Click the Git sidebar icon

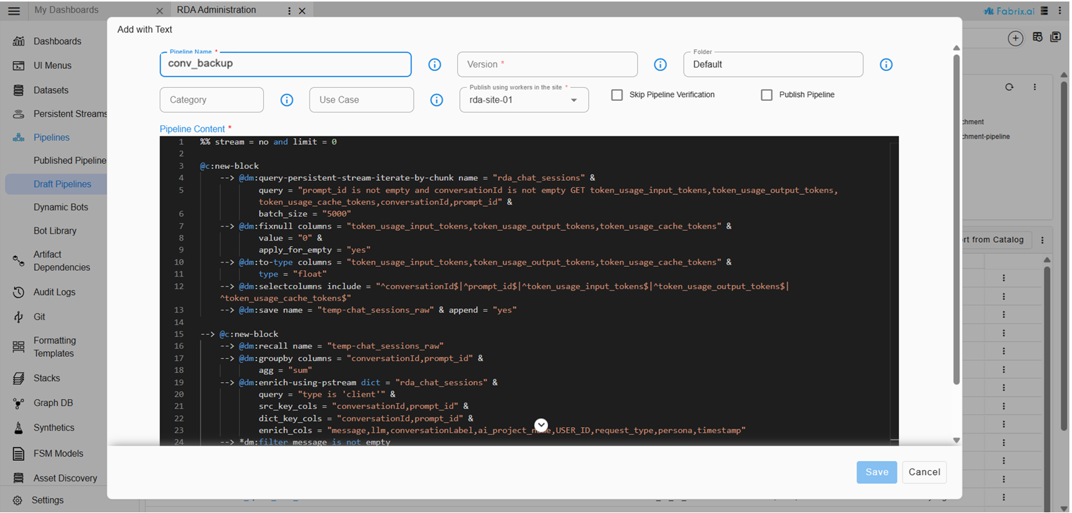point(19,317)
